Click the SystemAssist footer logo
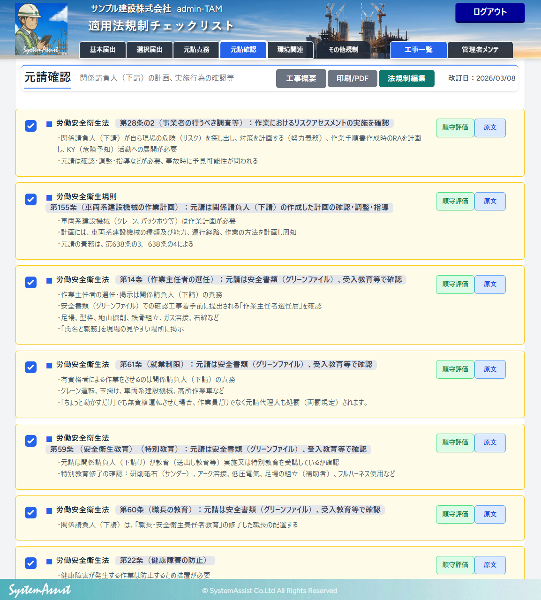This screenshot has height=600, width=541. click(40, 590)
